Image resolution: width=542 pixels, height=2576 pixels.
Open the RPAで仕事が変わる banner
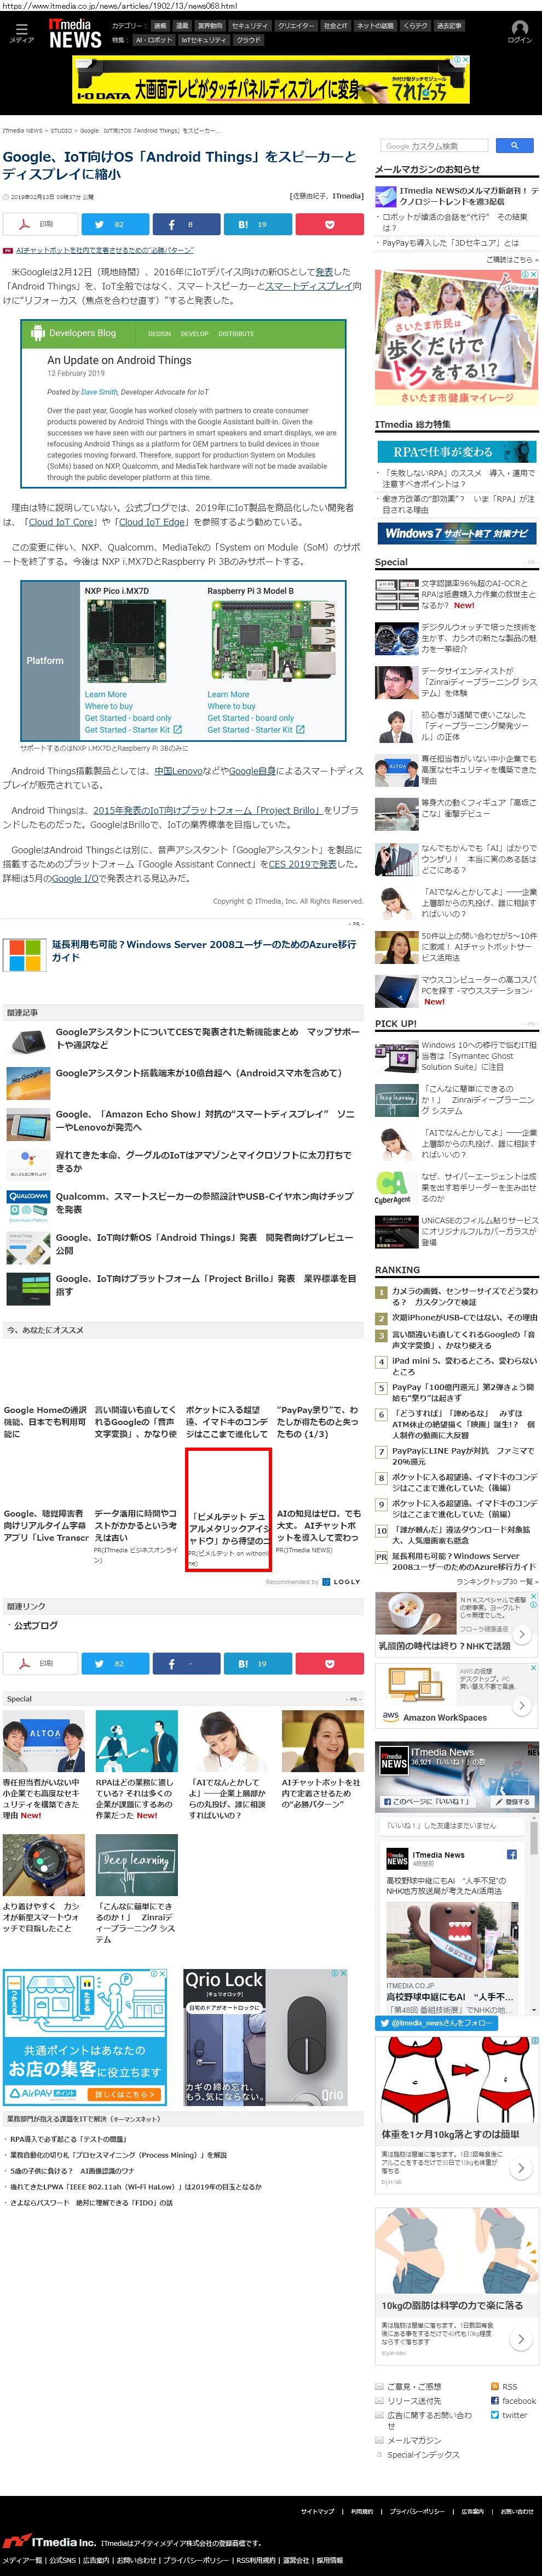pyautogui.click(x=456, y=452)
